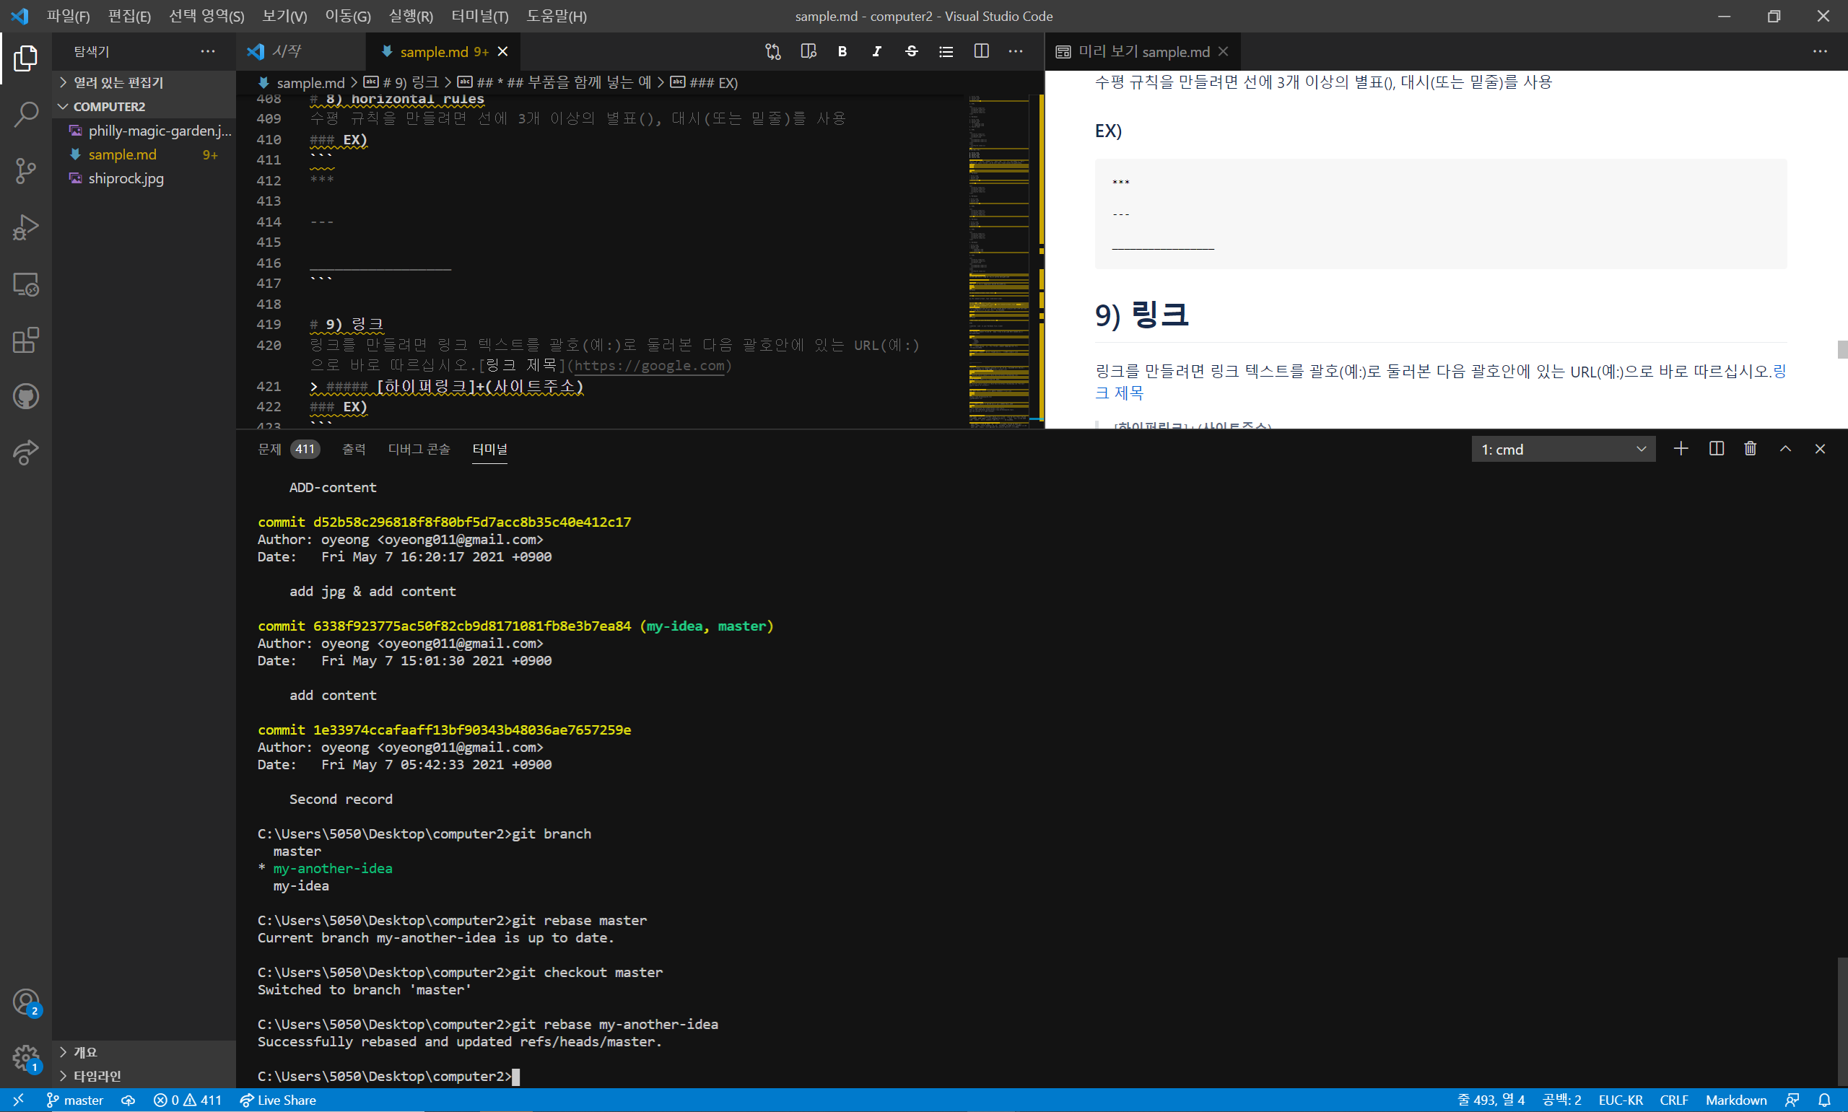Open the 선택 영역(S) menu
Viewport: 1848px width, 1112px height.
(x=206, y=16)
